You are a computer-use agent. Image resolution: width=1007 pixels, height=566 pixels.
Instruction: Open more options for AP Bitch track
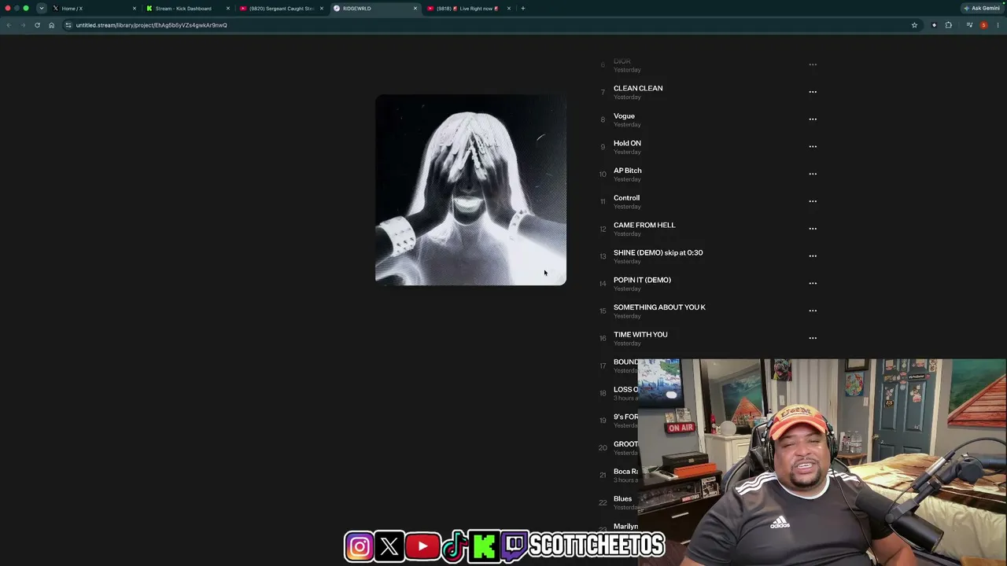pos(813,174)
